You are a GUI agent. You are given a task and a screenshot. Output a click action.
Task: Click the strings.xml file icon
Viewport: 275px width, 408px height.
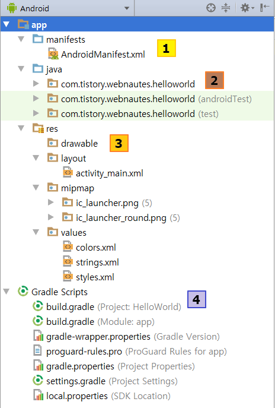pos(68,261)
